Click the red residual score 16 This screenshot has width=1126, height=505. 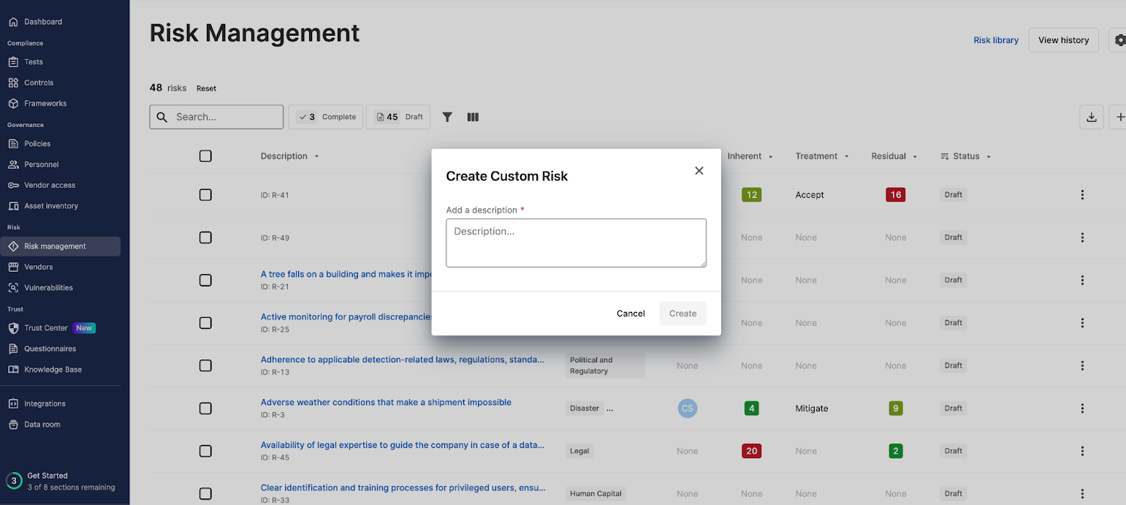895,194
